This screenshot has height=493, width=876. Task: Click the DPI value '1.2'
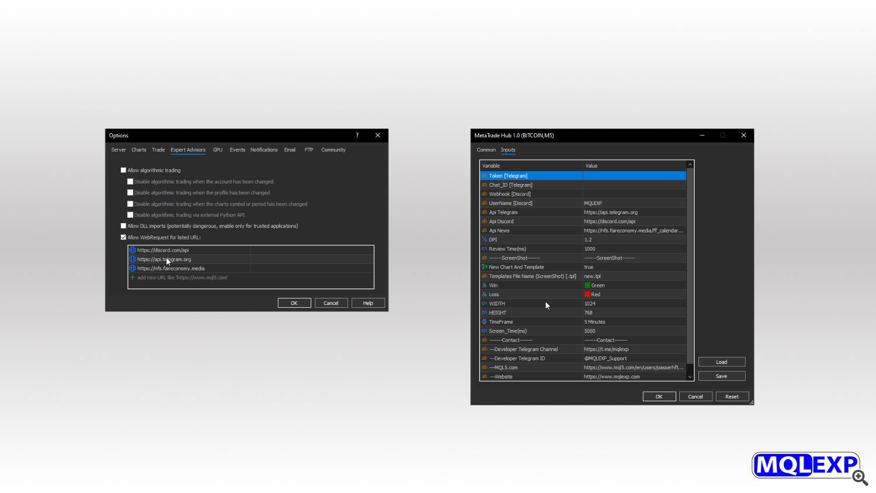tap(588, 239)
